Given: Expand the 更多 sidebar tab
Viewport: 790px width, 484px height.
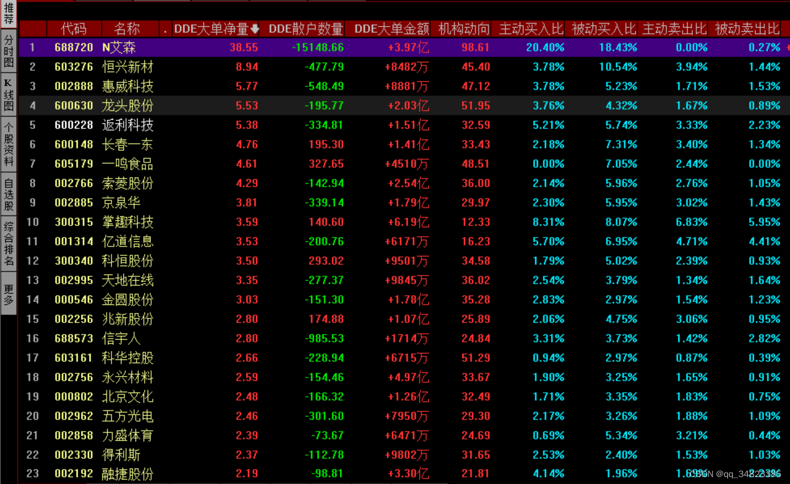Looking at the screenshot, I should point(8,294).
